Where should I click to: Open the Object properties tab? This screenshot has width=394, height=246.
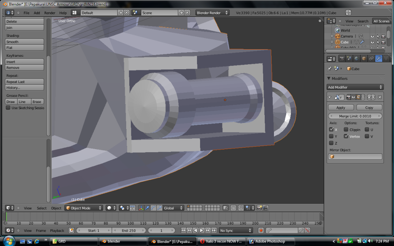coord(364,59)
